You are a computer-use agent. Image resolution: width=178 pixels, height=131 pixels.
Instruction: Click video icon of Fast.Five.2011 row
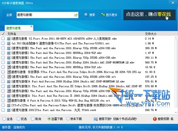click(9, 39)
